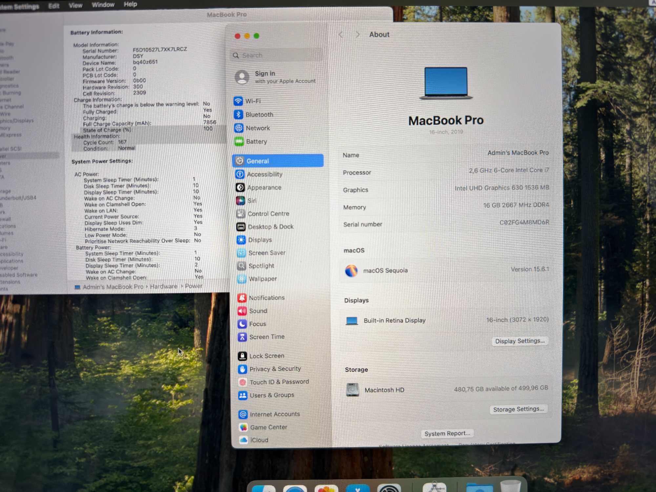Image resolution: width=656 pixels, height=492 pixels.
Task: Select Thunderbolt/USB4 in System Report sidebar
Action: tap(18, 198)
